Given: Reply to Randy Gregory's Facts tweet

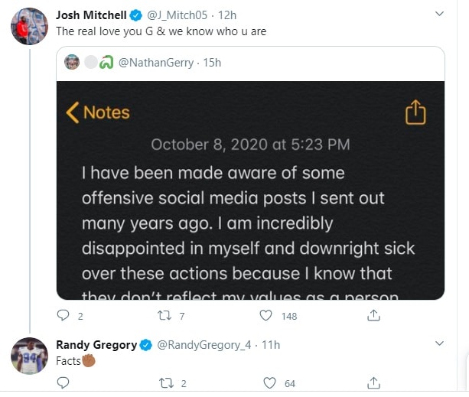Looking at the screenshot, I should tap(63, 383).
